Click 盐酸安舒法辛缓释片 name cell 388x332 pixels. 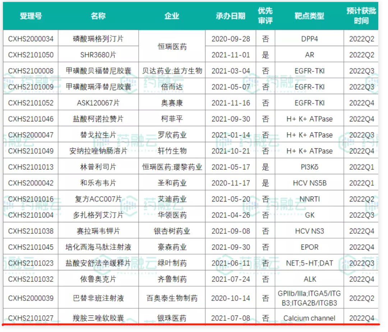click(x=98, y=263)
